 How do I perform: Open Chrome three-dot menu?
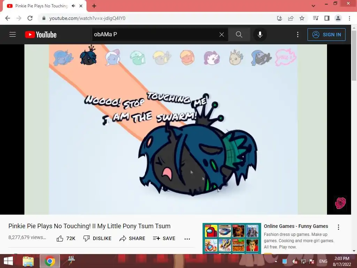tap(349, 18)
